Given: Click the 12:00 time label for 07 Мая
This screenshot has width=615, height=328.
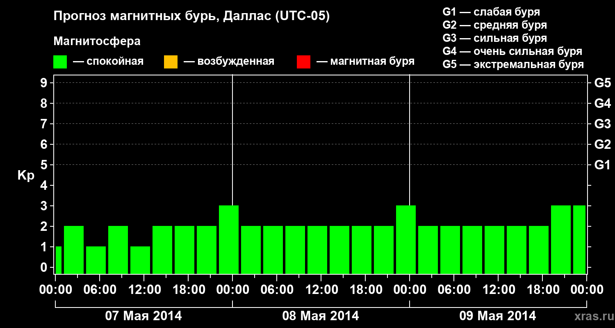Looking at the screenshot, I should tap(144, 289).
